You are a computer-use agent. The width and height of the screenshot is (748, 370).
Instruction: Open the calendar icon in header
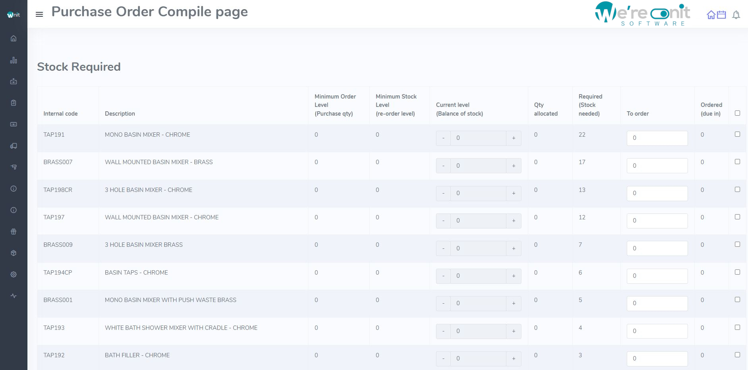click(721, 15)
